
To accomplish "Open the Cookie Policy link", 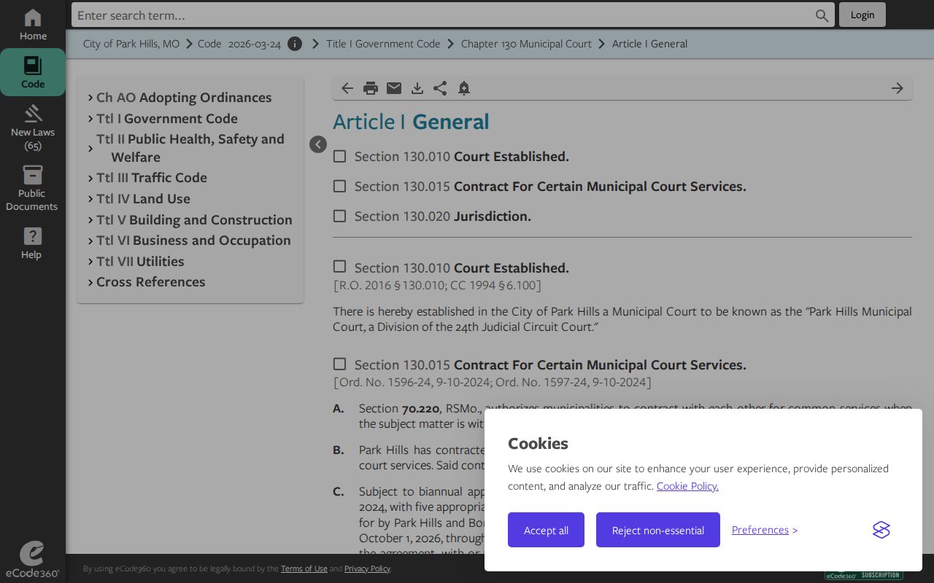I will pos(687,486).
